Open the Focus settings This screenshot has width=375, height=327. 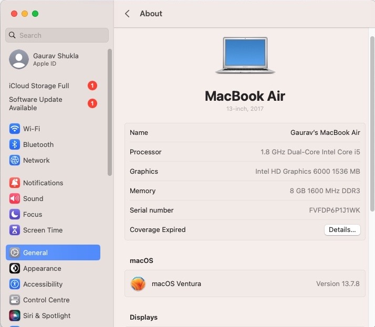(53, 214)
